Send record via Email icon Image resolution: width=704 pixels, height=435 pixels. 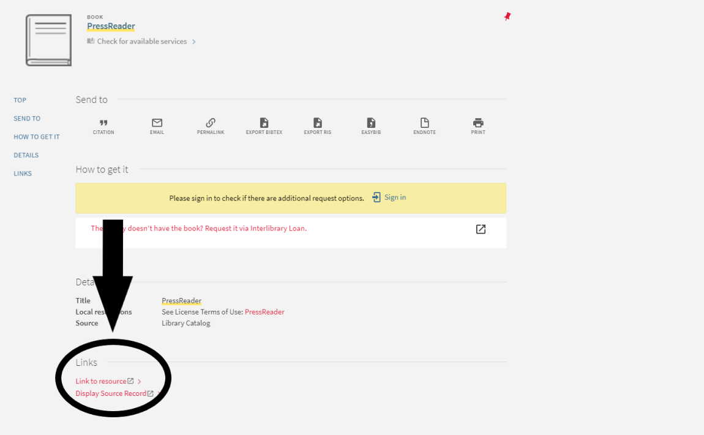tap(157, 124)
